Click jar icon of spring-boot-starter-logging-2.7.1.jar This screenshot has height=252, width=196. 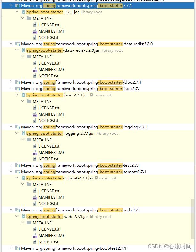[x=23, y=134]
